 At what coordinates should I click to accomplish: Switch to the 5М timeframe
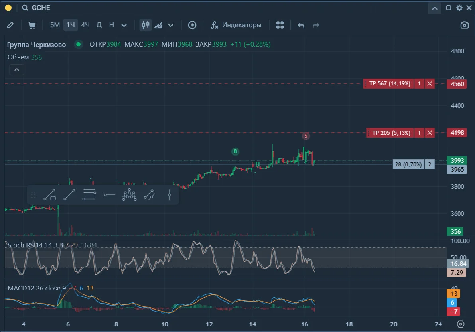(x=55, y=25)
